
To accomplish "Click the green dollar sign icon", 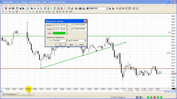I will click(48, 9).
